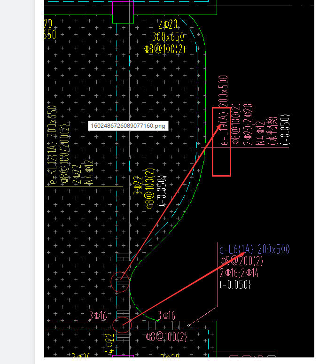Select the lower red circle marker

[122, 325]
